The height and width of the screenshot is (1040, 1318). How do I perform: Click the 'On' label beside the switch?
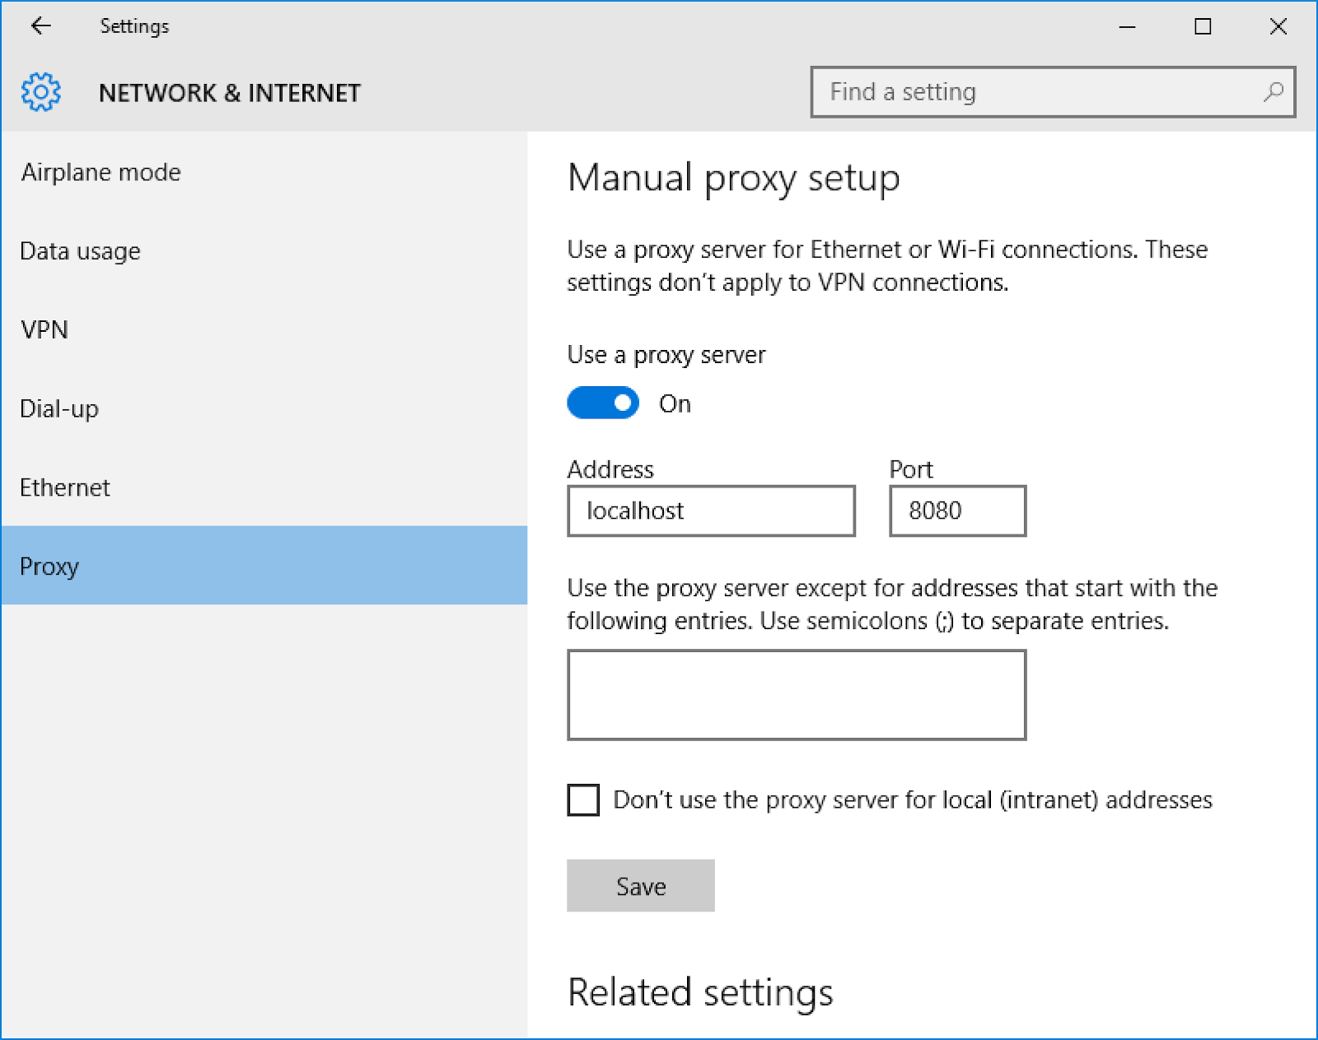pos(675,403)
